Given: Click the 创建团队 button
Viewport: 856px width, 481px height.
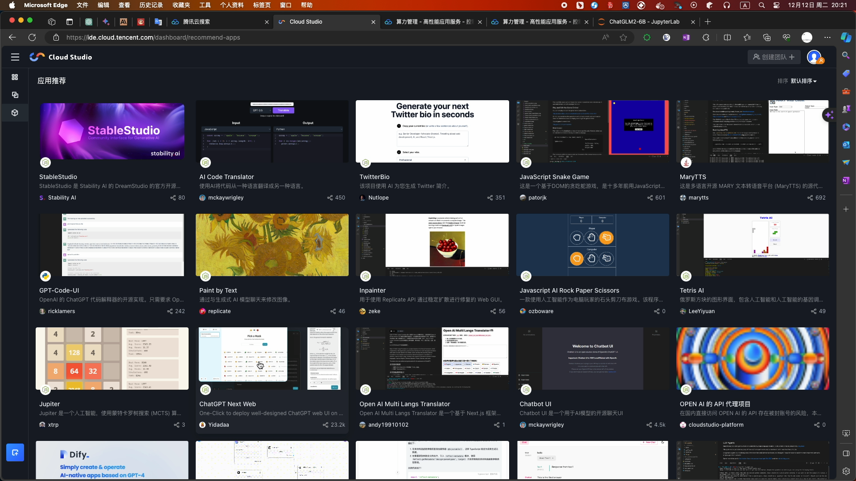Looking at the screenshot, I should pyautogui.click(x=774, y=57).
